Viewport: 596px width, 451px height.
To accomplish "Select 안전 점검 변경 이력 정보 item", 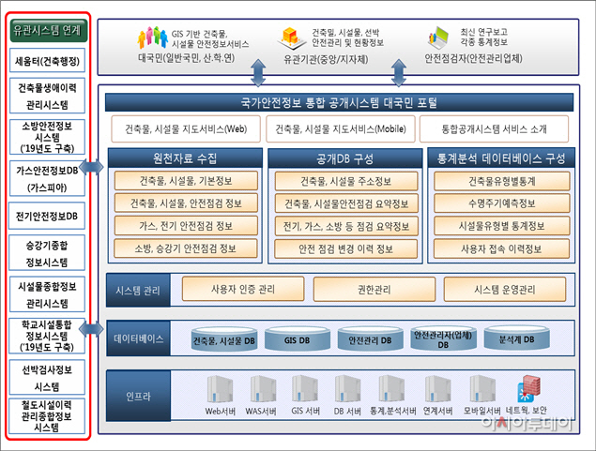I will (346, 248).
